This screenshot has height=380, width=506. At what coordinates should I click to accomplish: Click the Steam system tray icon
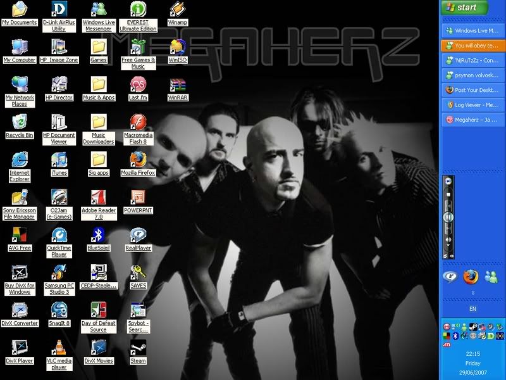click(x=472, y=327)
